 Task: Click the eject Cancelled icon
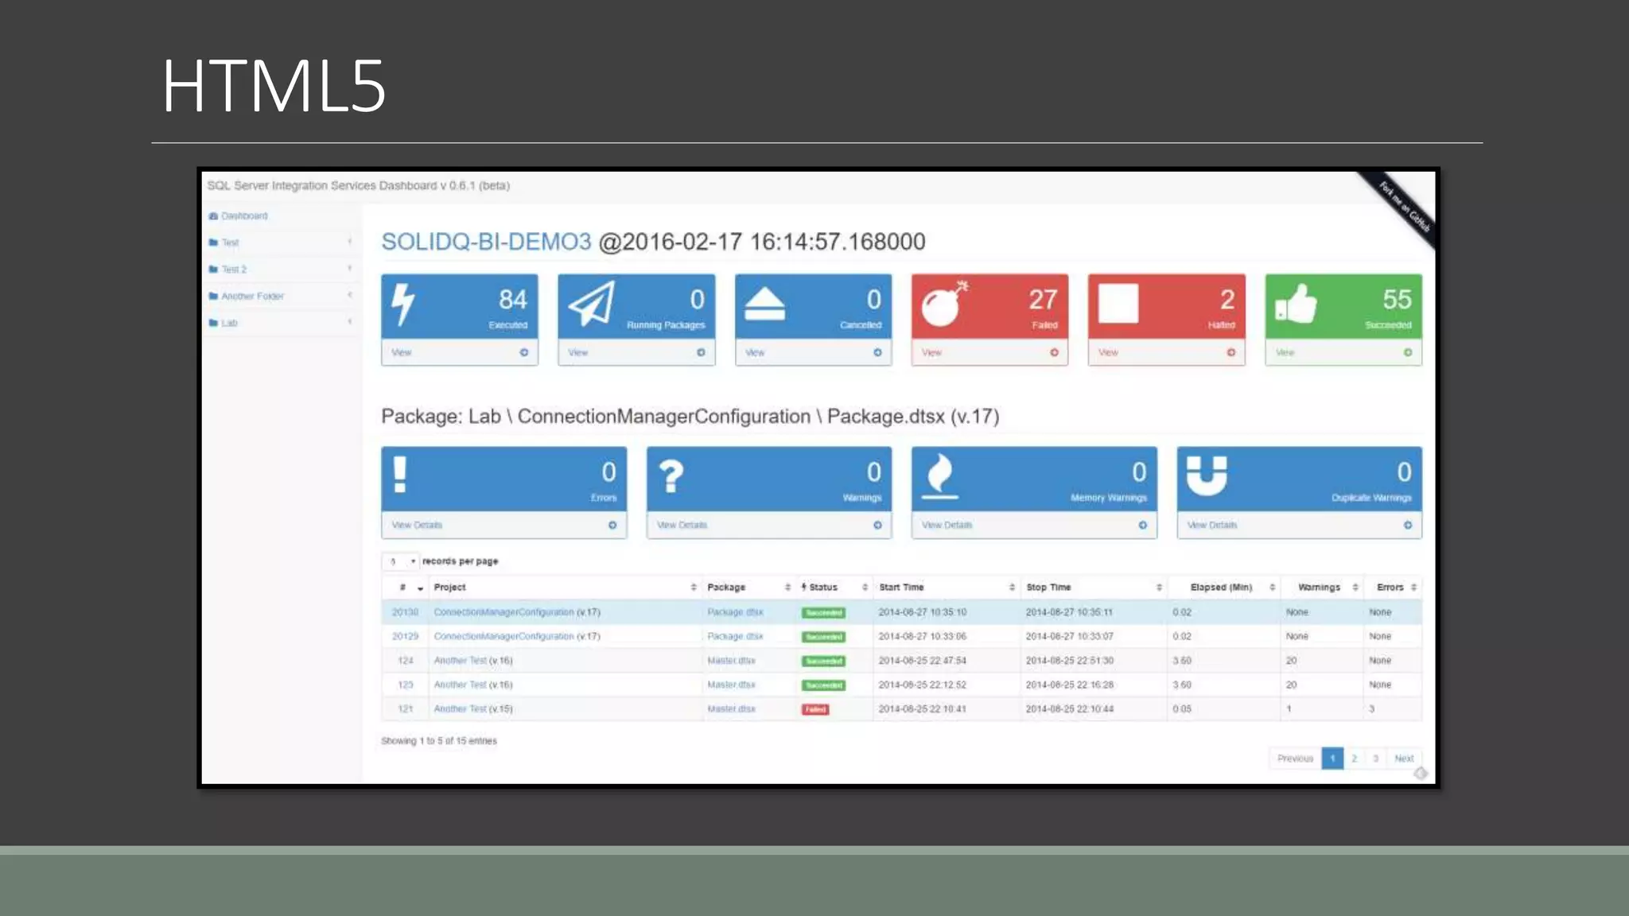764,304
